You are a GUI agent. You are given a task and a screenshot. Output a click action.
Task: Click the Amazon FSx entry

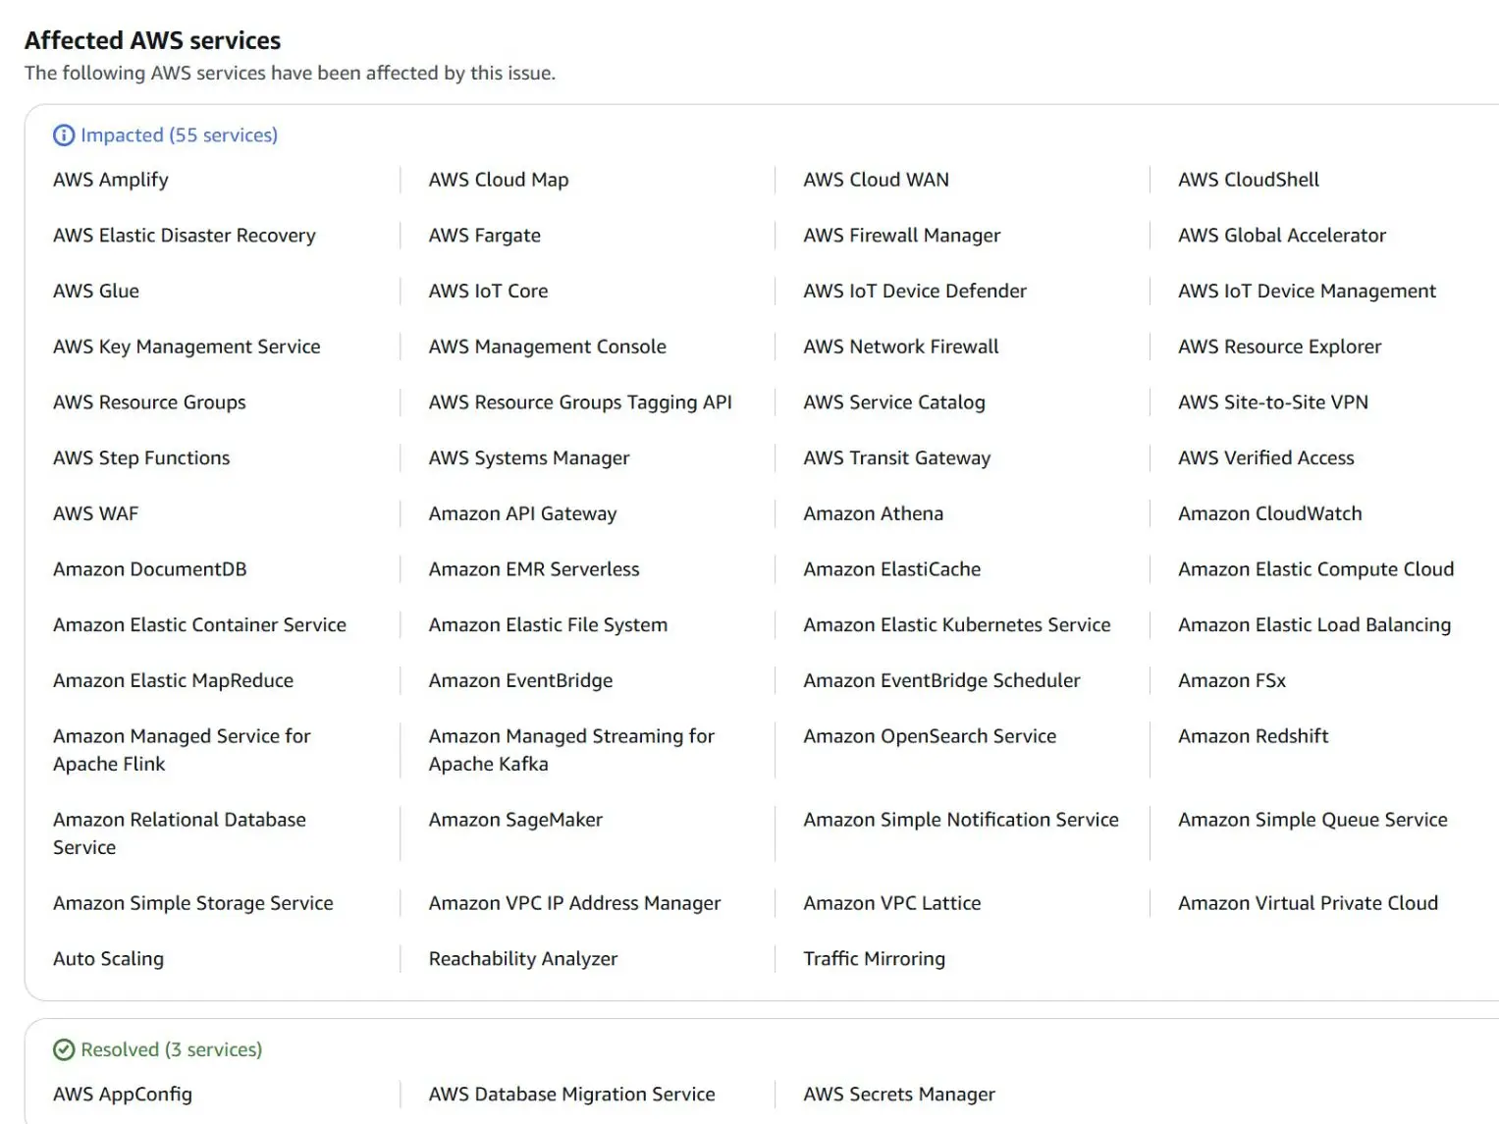click(x=1232, y=681)
